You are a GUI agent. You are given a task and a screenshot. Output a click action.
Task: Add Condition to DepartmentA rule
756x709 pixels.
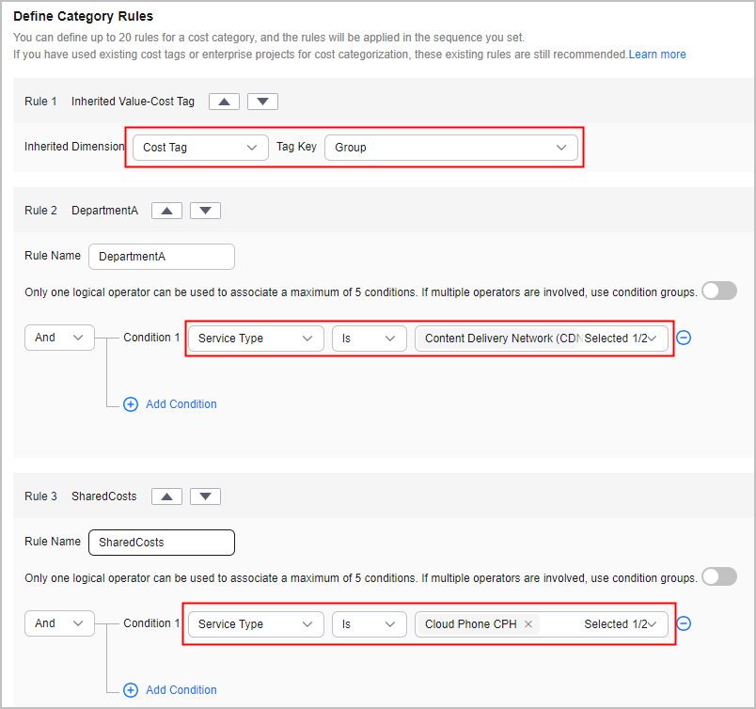[x=170, y=404]
